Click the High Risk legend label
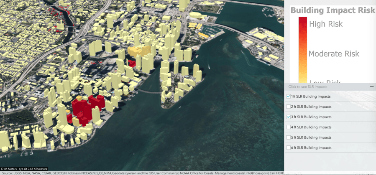 pyautogui.click(x=325, y=24)
